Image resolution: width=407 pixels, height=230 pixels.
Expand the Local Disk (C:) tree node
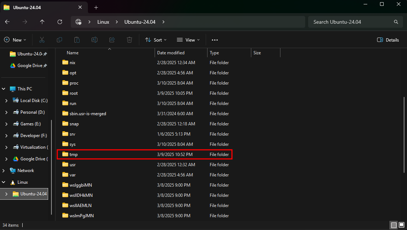click(7, 101)
